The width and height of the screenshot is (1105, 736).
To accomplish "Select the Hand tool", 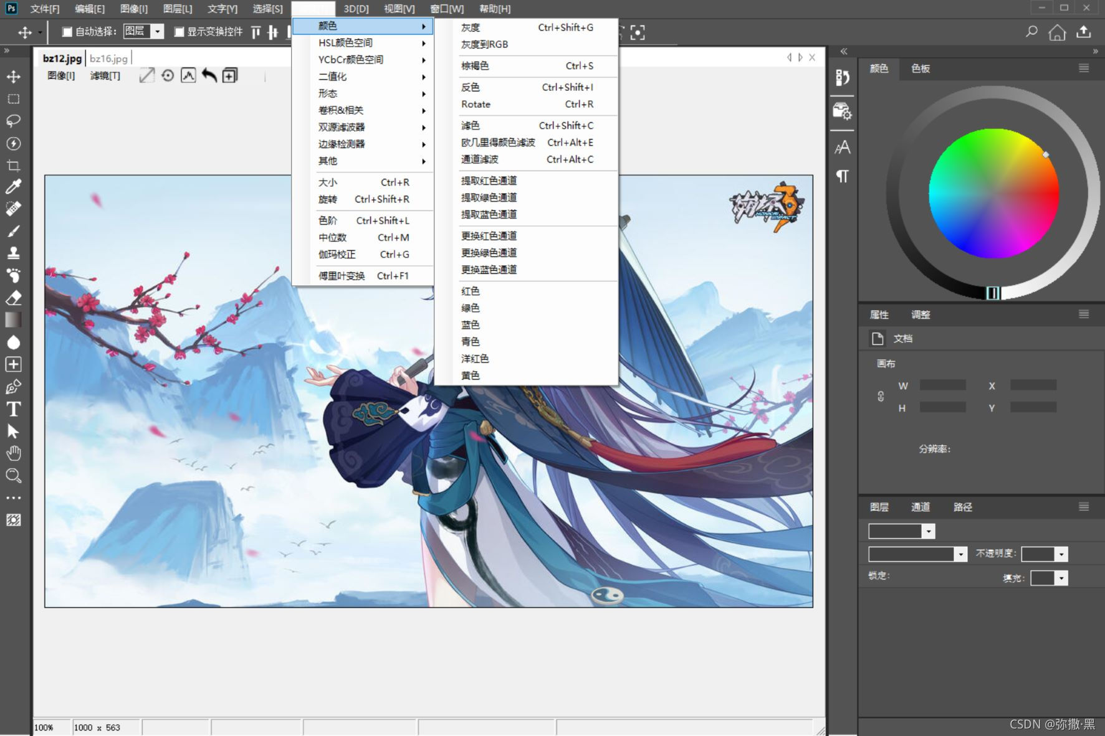I will (13, 453).
